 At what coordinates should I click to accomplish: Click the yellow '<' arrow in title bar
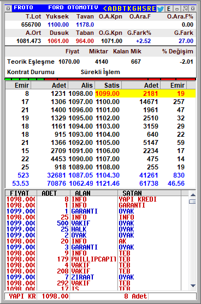(x=105, y=9)
